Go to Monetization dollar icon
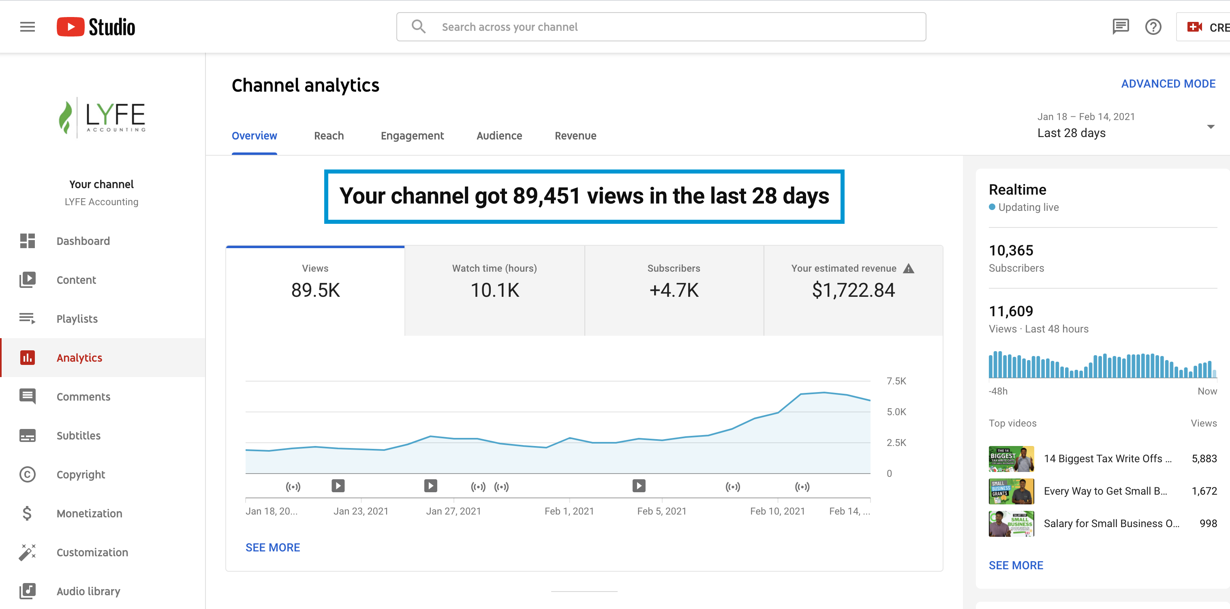Screen dimensions: 1230x609 coord(27,513)
